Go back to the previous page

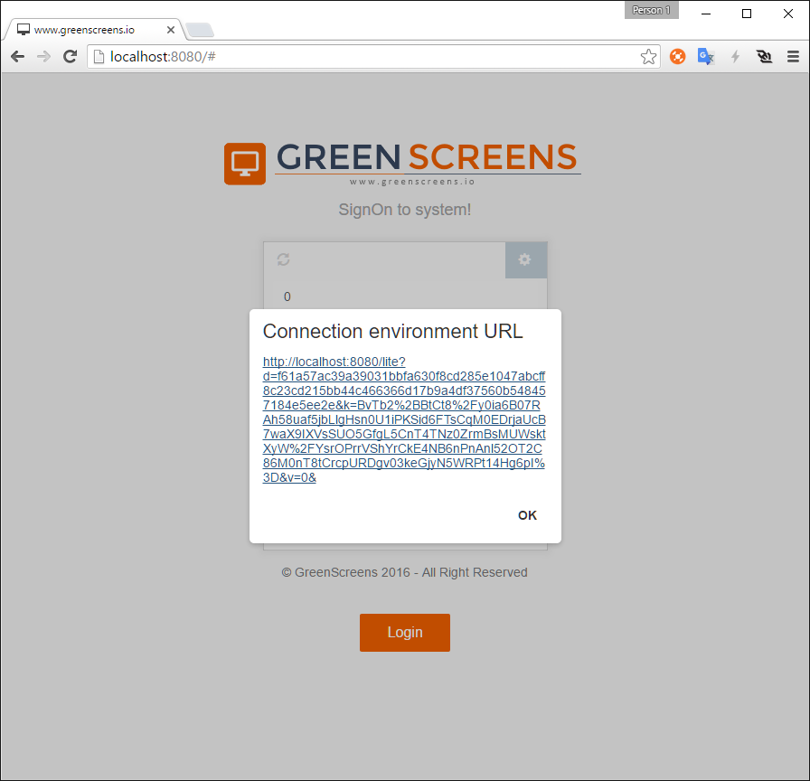click(17, 57)
